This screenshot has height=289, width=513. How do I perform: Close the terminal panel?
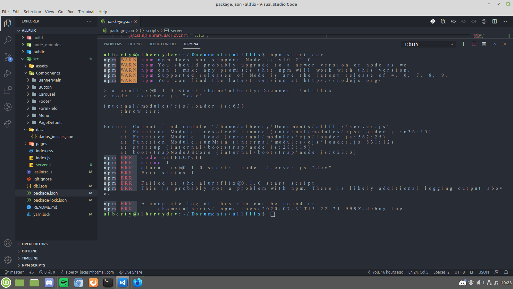coord(505,44)
